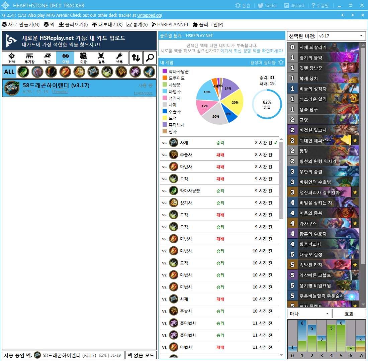Dismiss the news bar

363,15
